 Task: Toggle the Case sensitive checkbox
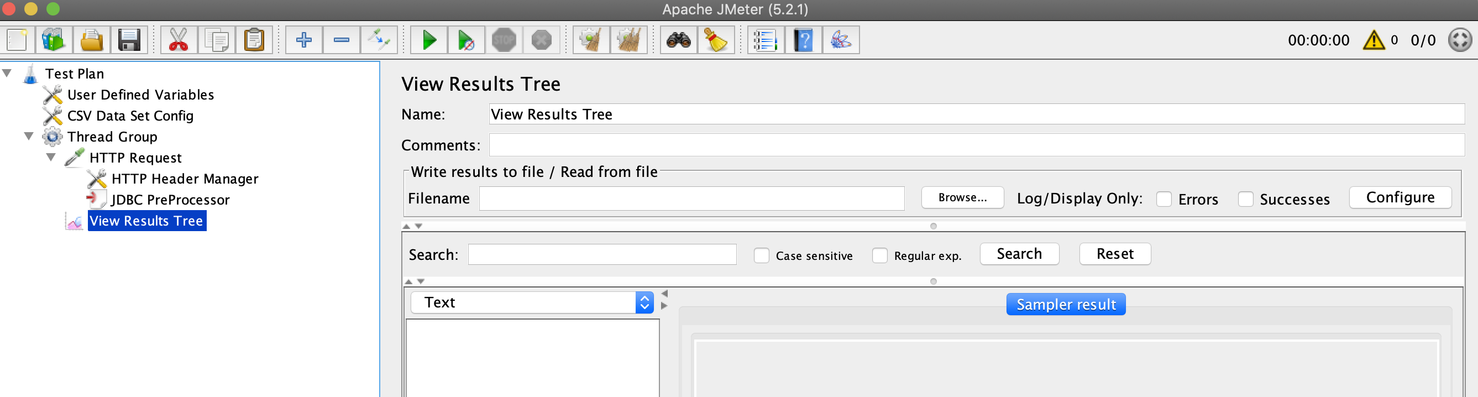tap(761, 255)
